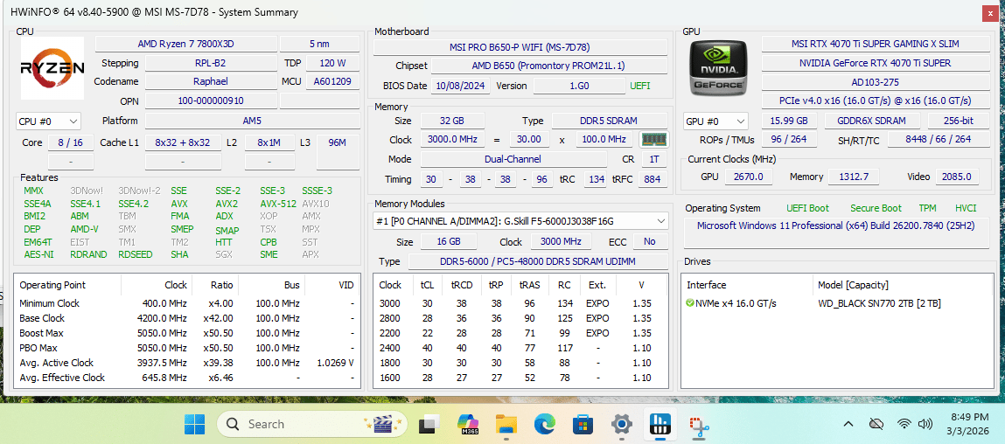Click the RPL-B2 stepping value

pyautogui.click(x=210, y=64)
